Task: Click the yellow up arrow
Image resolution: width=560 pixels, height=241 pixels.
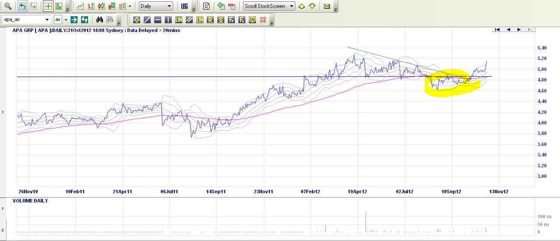Action: pos(301,6)
